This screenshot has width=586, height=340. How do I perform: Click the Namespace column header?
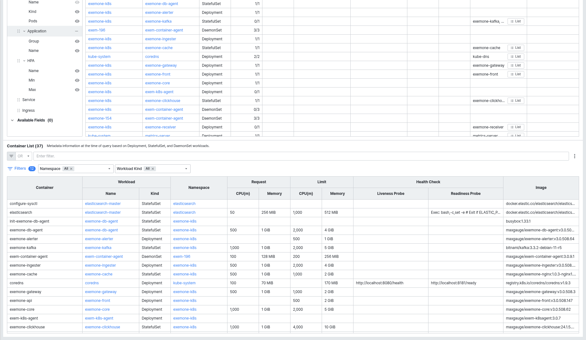[199, 188]
